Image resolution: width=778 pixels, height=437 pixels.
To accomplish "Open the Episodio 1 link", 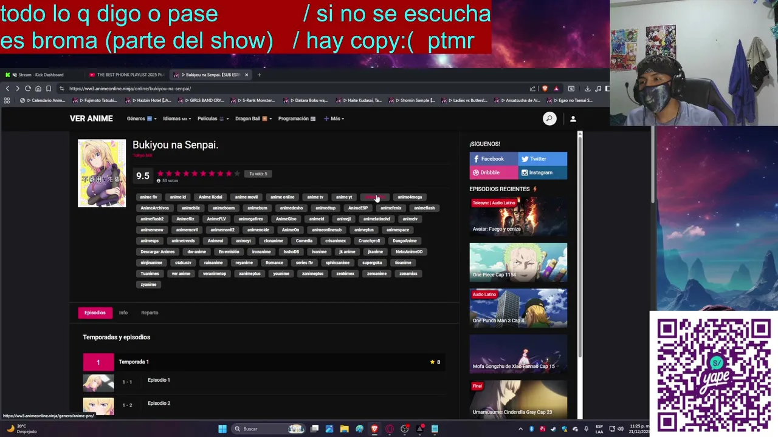I will [159, 380].
